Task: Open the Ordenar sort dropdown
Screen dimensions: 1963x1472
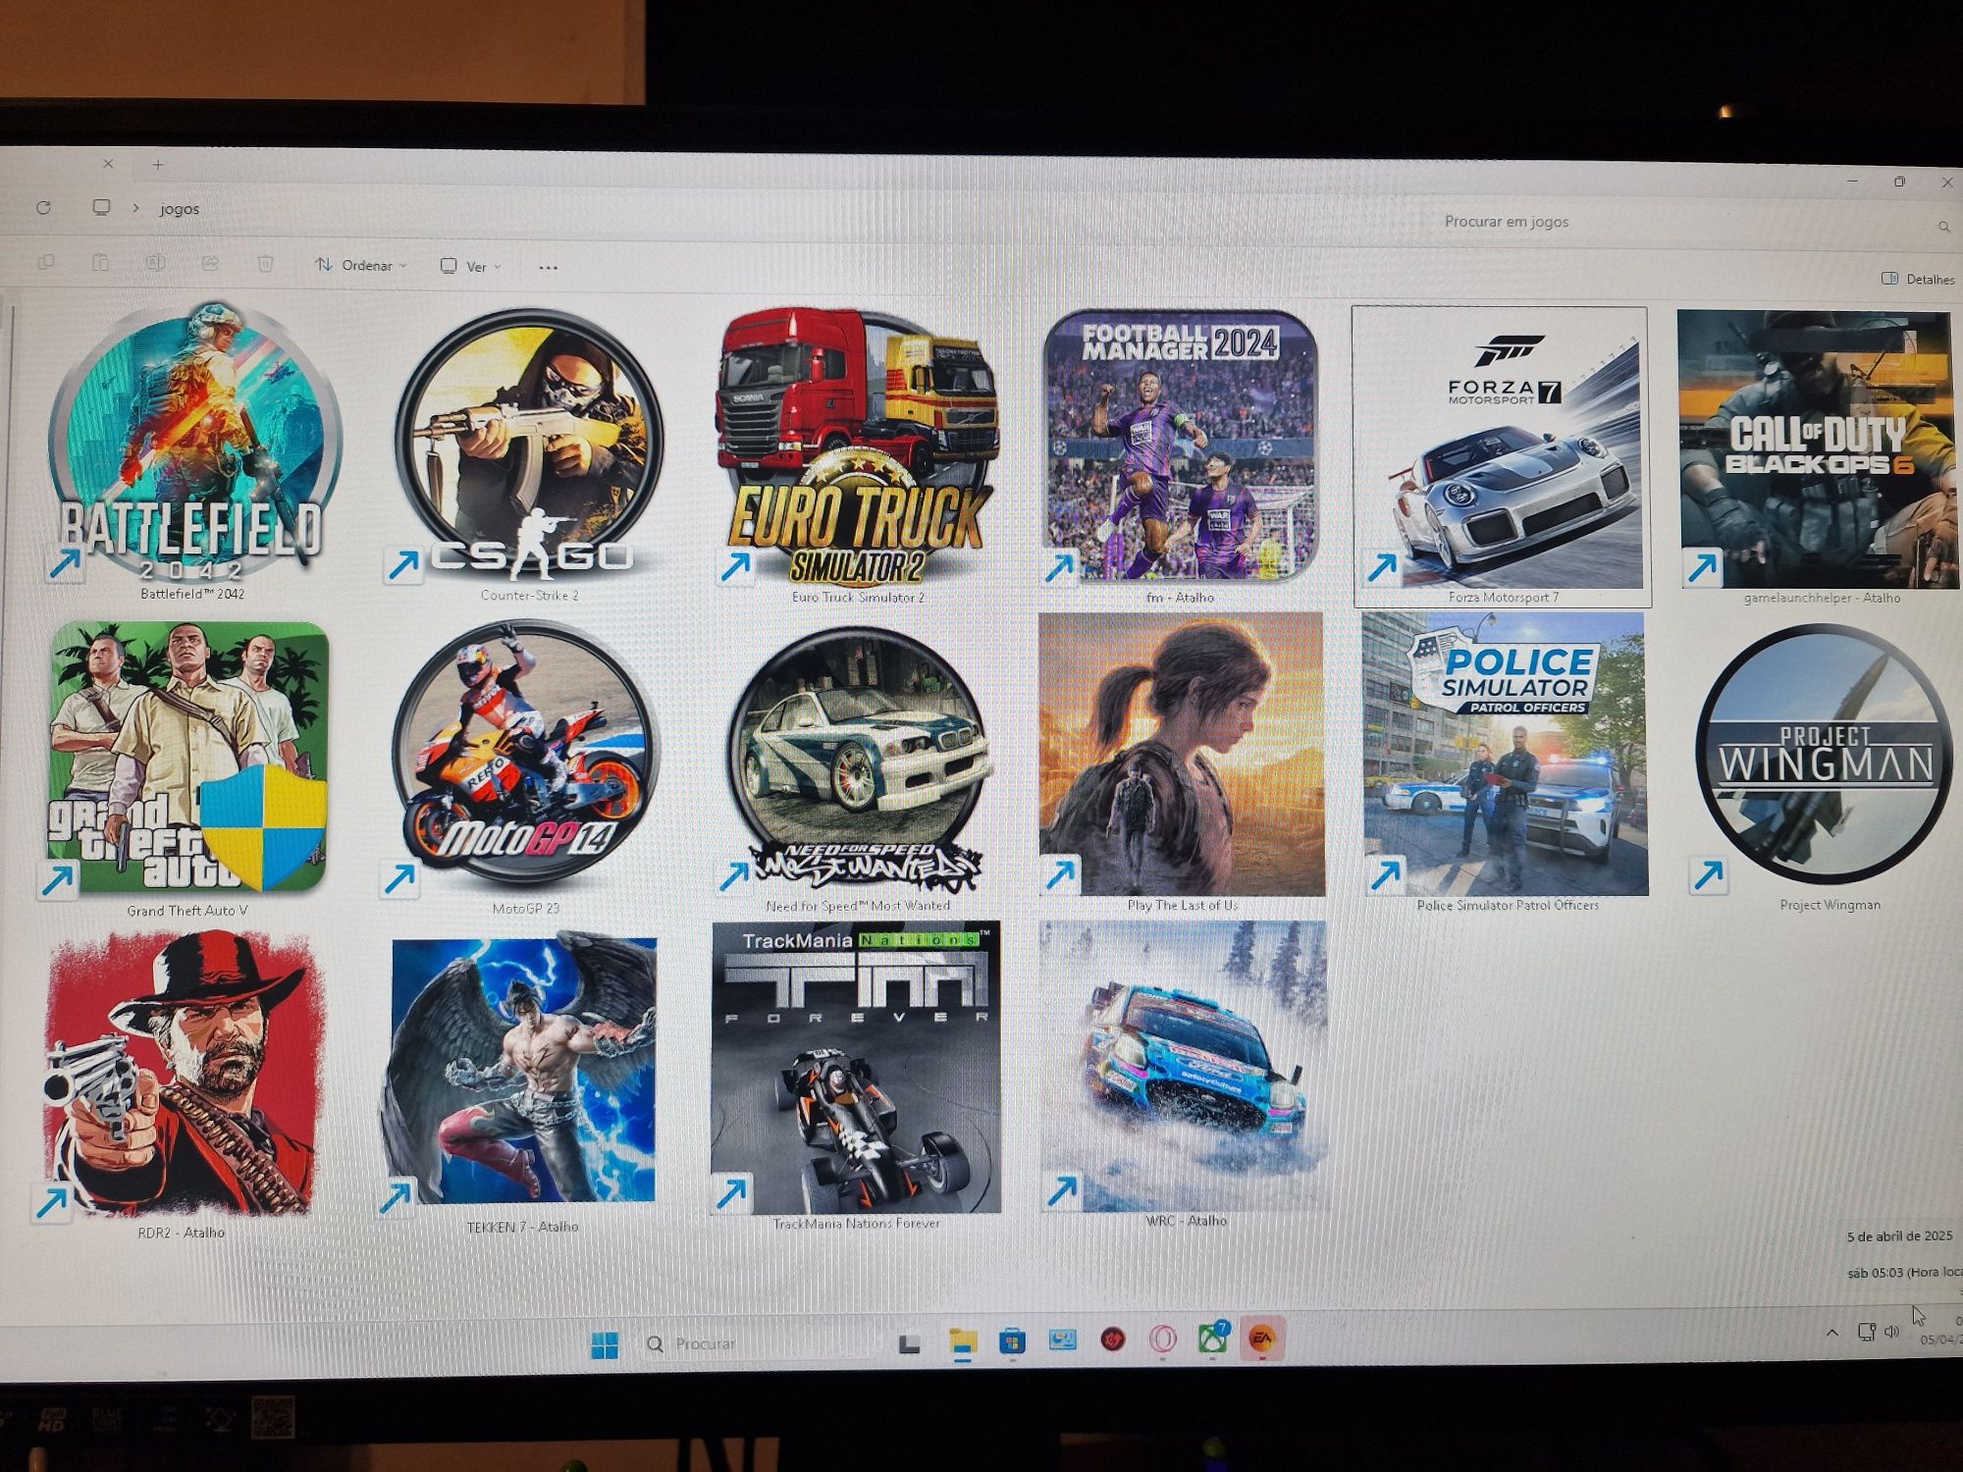Action: [x=360, y=265]
